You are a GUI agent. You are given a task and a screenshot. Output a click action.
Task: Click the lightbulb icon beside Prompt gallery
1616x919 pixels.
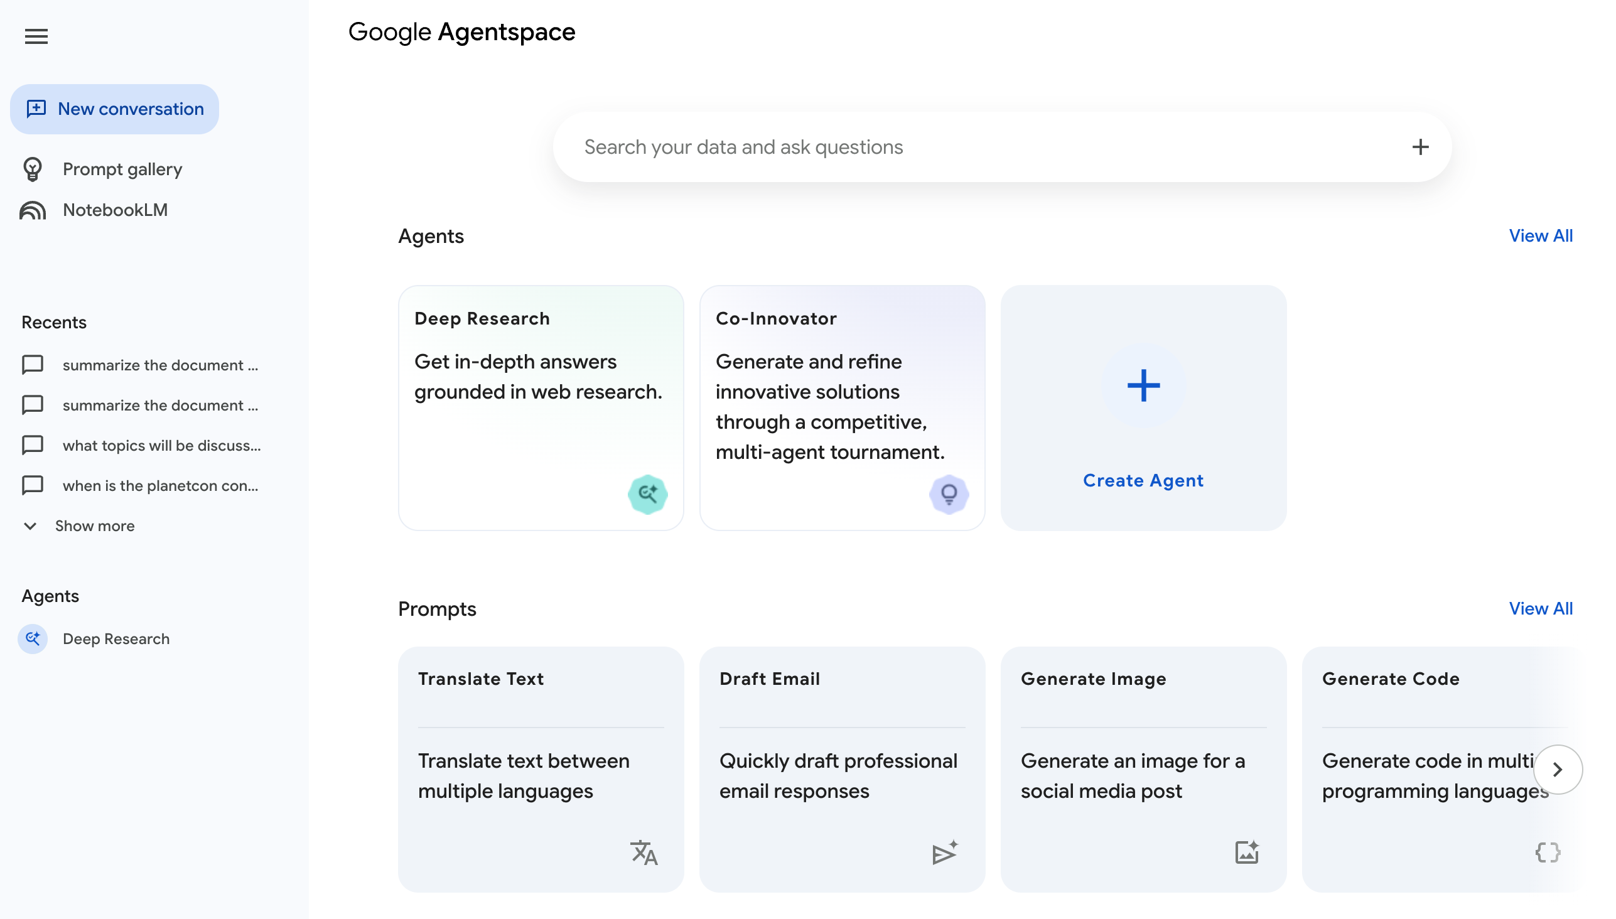(x=33, y=169)
